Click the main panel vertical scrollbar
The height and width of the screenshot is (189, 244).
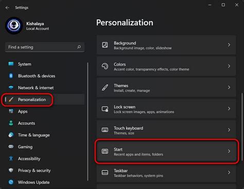click(x=242, y=127)
